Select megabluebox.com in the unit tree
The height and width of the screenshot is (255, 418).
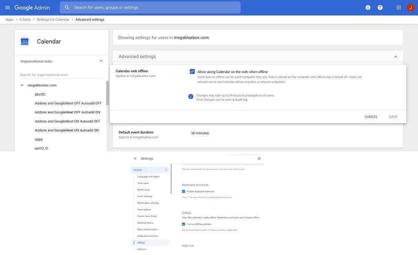(x=42, y=86)
